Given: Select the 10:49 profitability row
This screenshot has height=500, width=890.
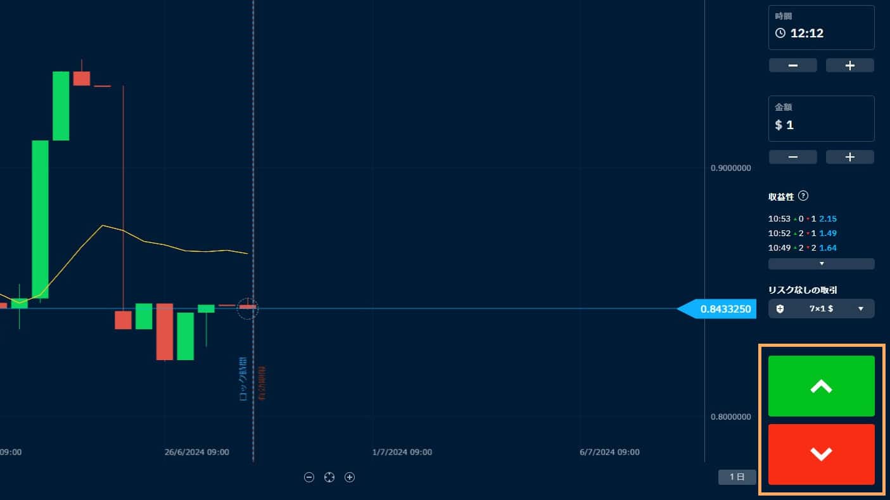Looking at the screenshot, I should pos(803,248).
